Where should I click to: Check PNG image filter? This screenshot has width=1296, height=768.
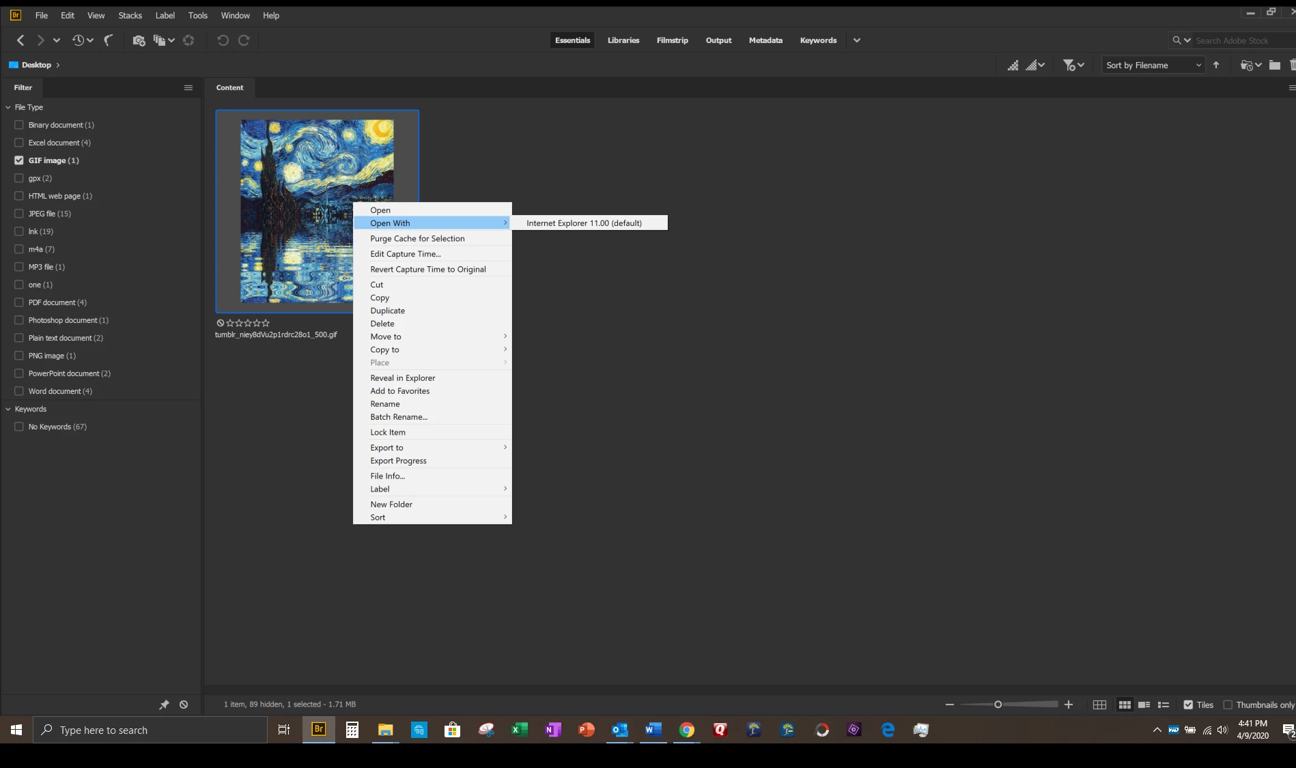coord(19,356)
